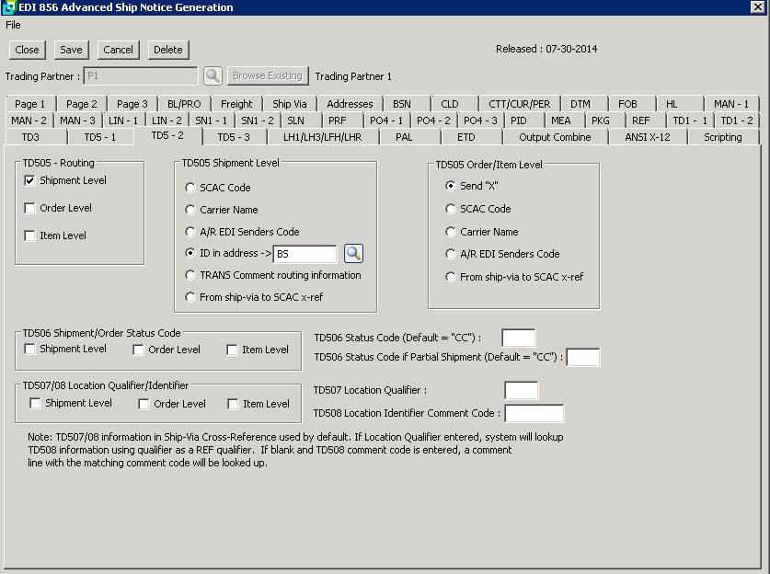The height and width of the screenshot is (574, 770).
Task: Click the TD508 Location Identifier Comment Code field
Action: point(534,414)
